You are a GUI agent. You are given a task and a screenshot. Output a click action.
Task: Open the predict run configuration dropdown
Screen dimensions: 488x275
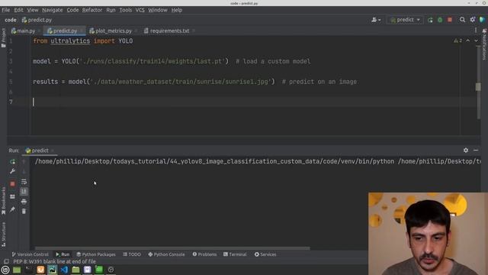tap(405, 20)
